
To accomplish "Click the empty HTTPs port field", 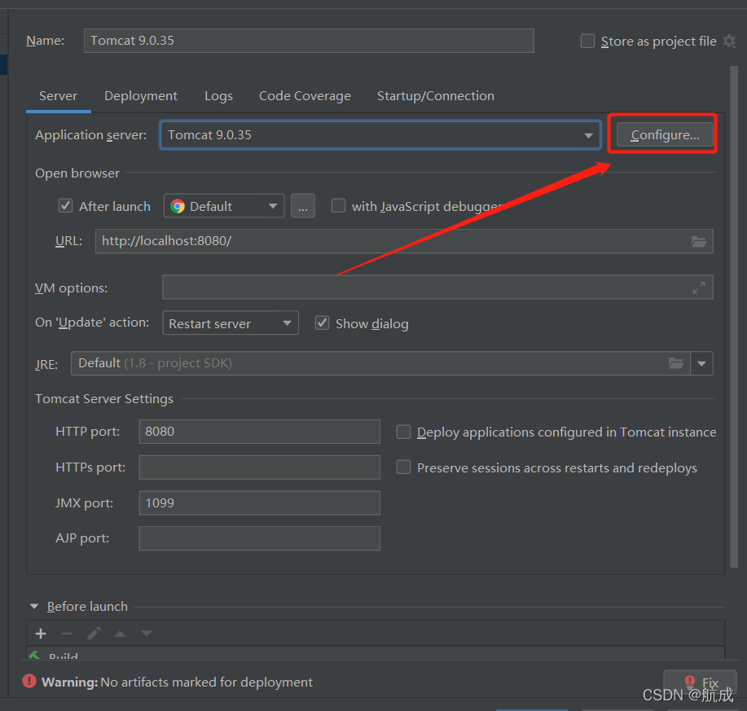I will [260, 467].
